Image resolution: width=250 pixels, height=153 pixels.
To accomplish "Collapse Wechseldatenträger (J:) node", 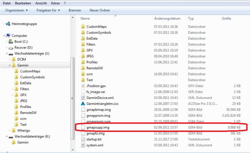I will coord(7,53).
